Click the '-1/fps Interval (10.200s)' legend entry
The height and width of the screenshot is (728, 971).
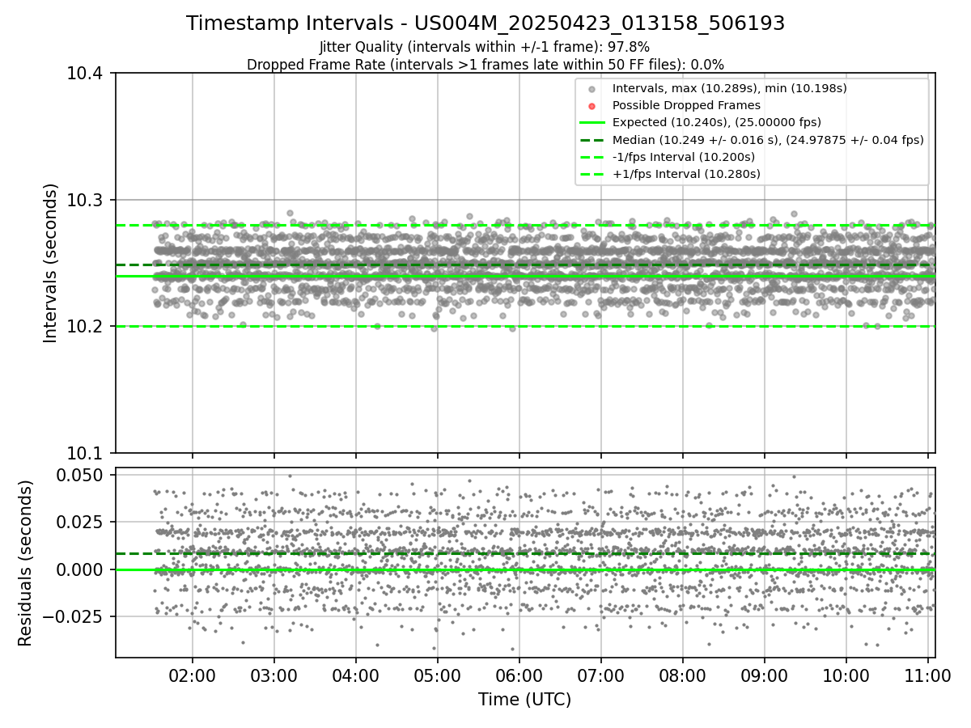pyautogui.click(x=684, y=157)
